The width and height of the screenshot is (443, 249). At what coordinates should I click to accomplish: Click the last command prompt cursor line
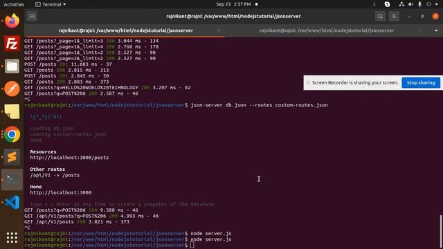click(x=109, y=245)
